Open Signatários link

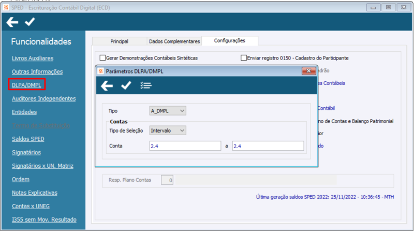26,152
